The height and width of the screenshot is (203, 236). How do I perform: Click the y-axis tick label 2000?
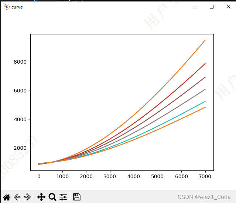pos(20,148)
